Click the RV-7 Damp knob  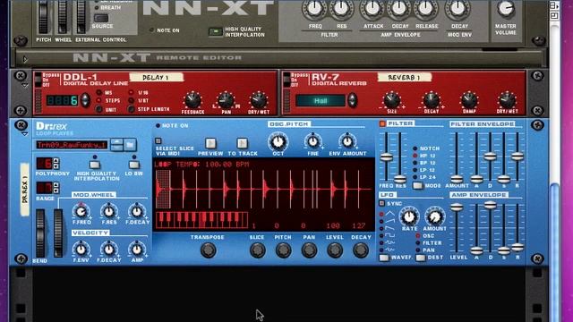click(469, 100)
